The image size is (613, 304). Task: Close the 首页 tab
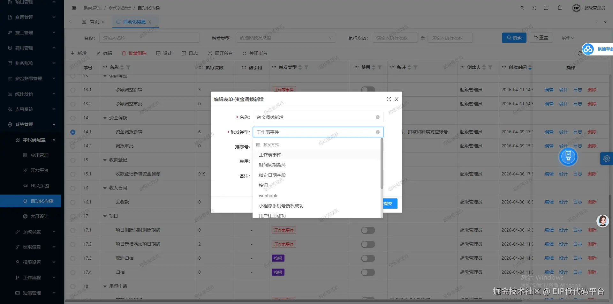click(103, 22)
